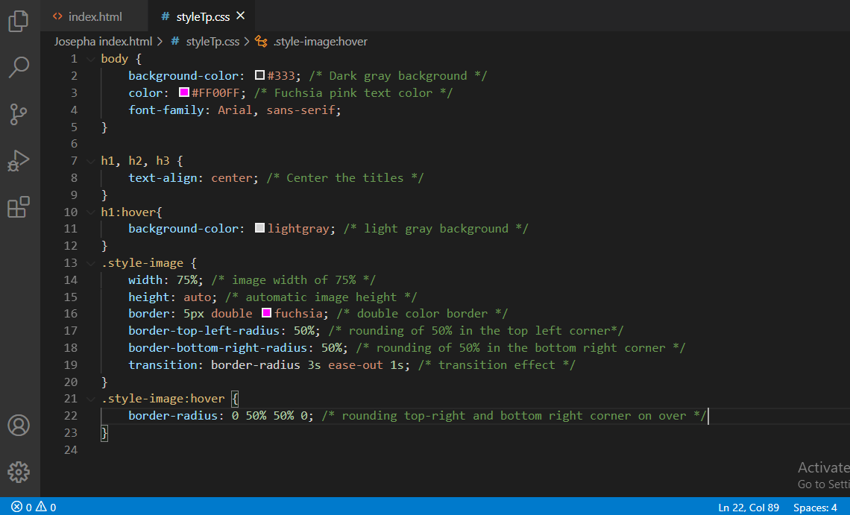
Task: Open color picker for #FF00FF swatch
Action: [x=183, y=92]
